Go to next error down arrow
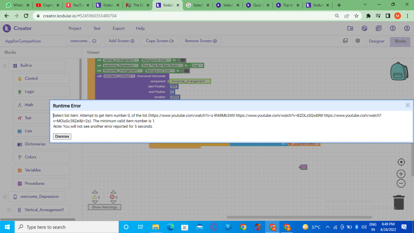414x233 pixels. tap(113, 202)
